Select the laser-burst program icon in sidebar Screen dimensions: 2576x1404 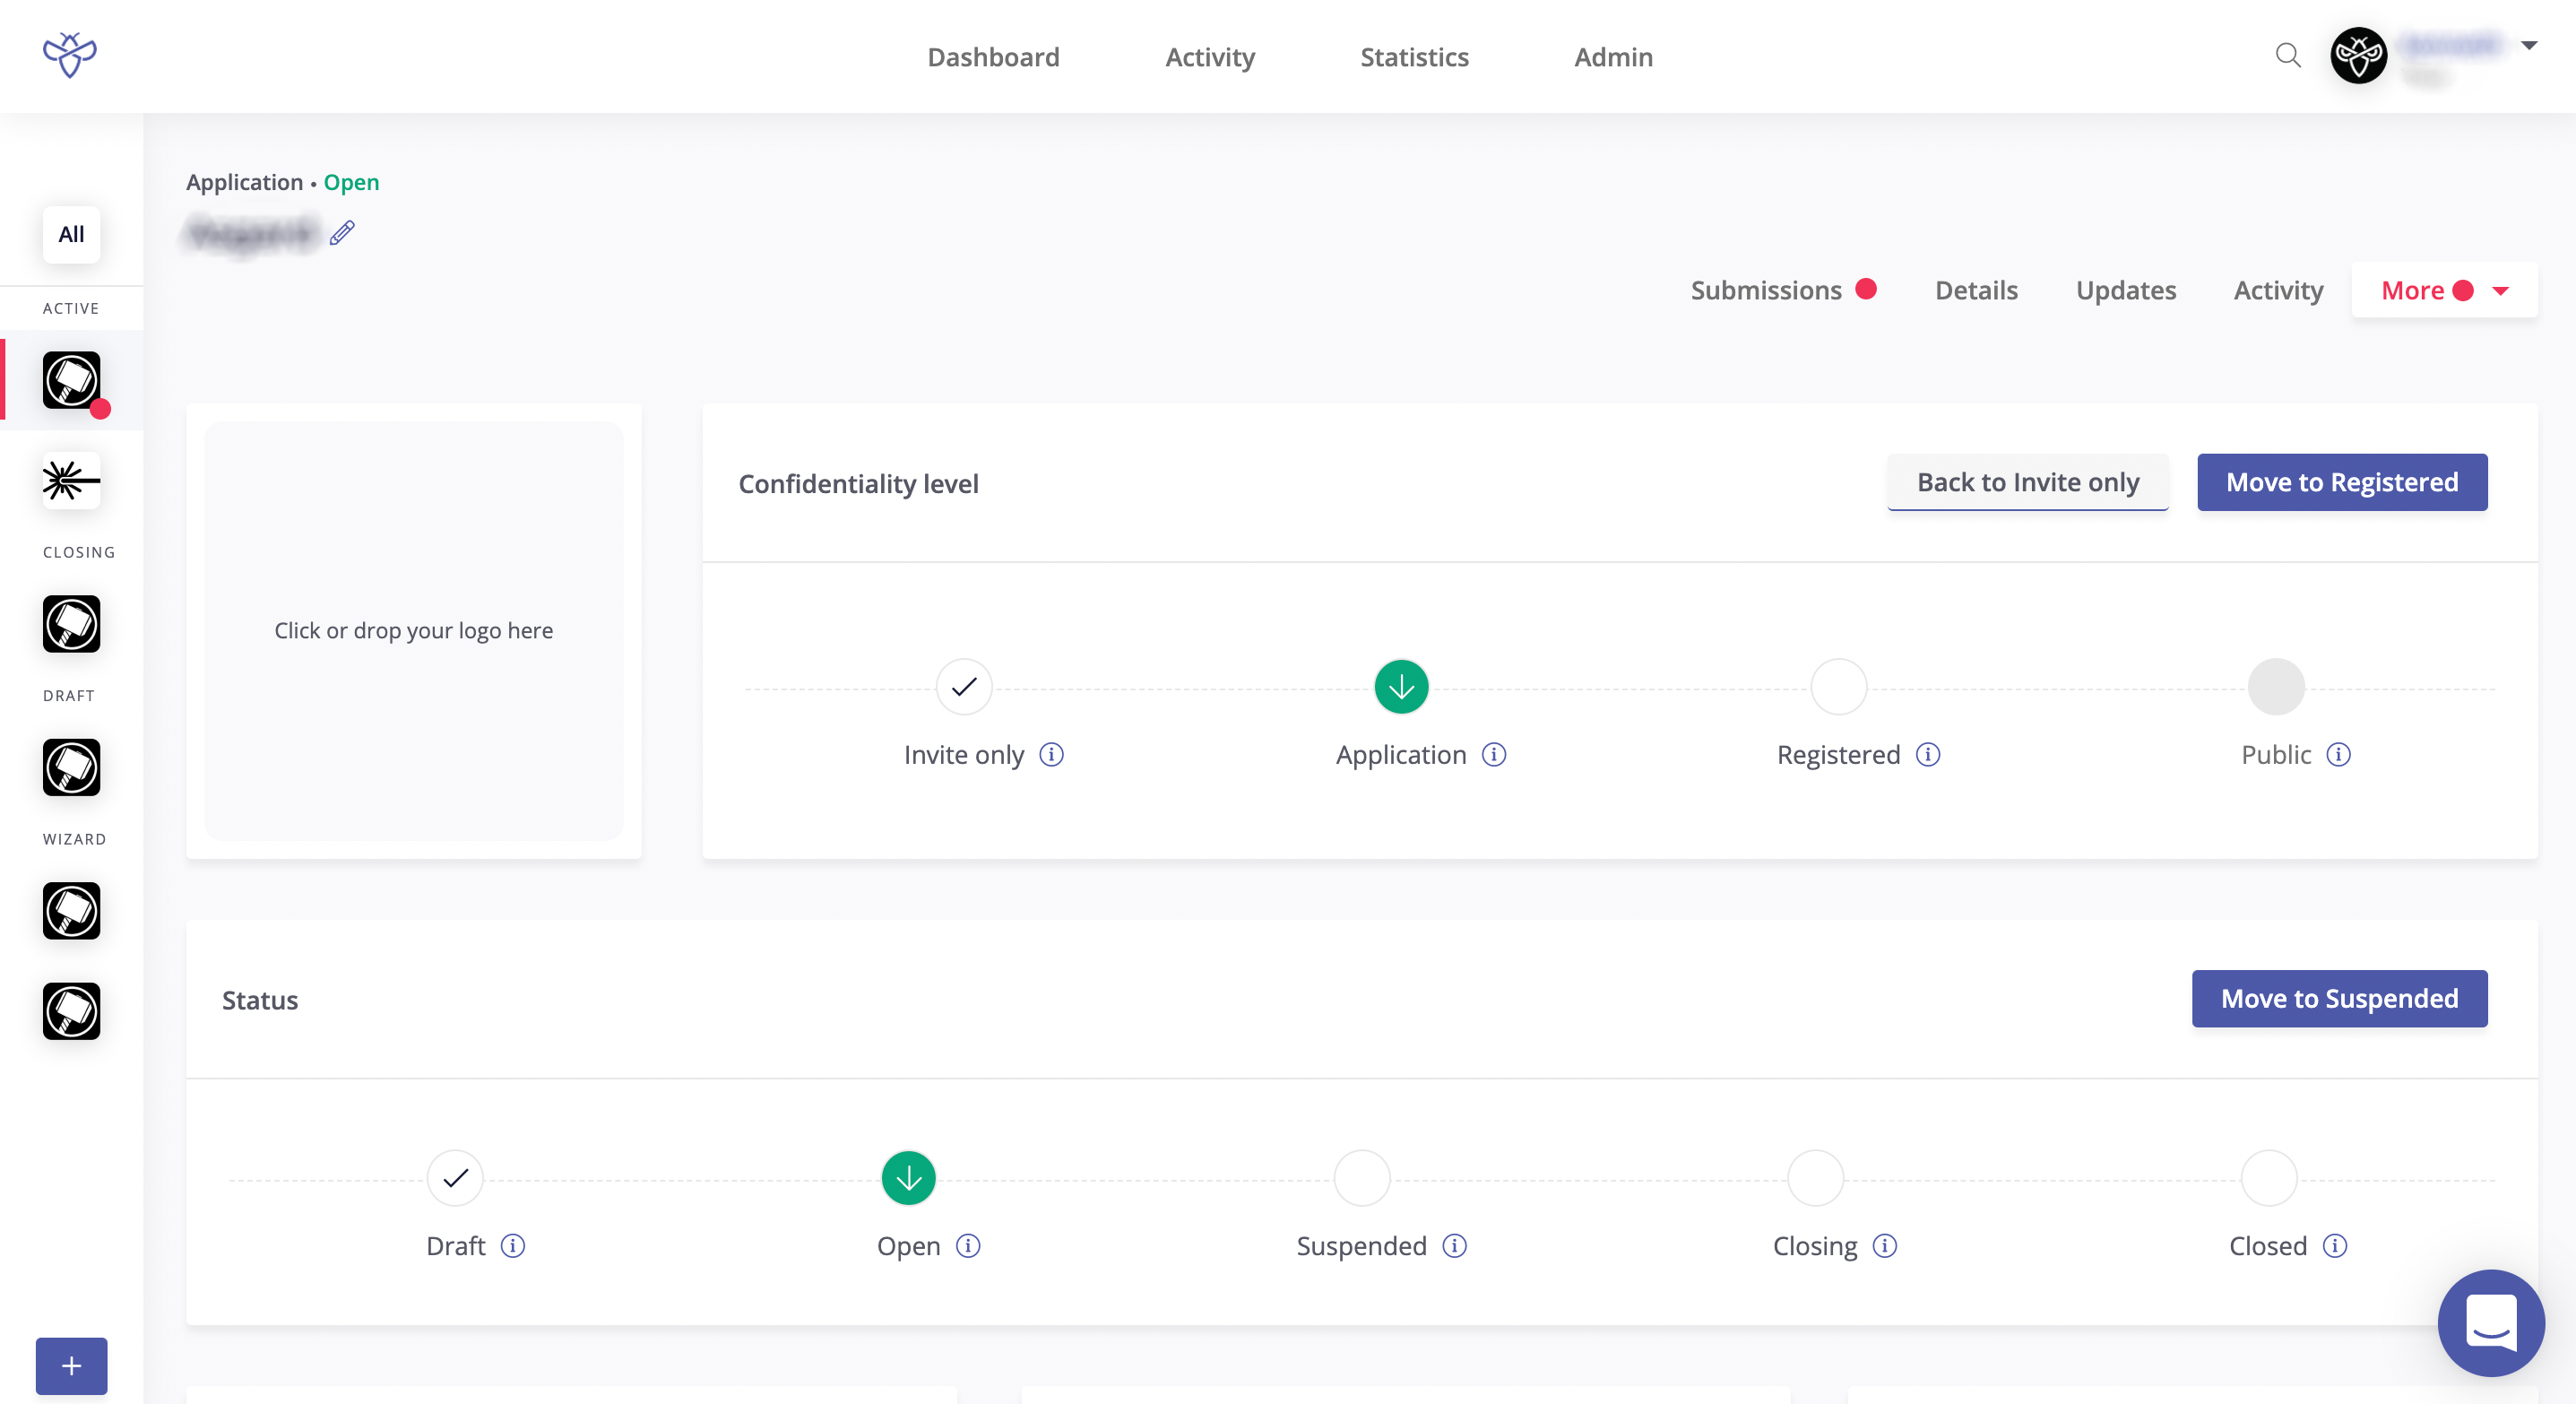tap(71, 481)
